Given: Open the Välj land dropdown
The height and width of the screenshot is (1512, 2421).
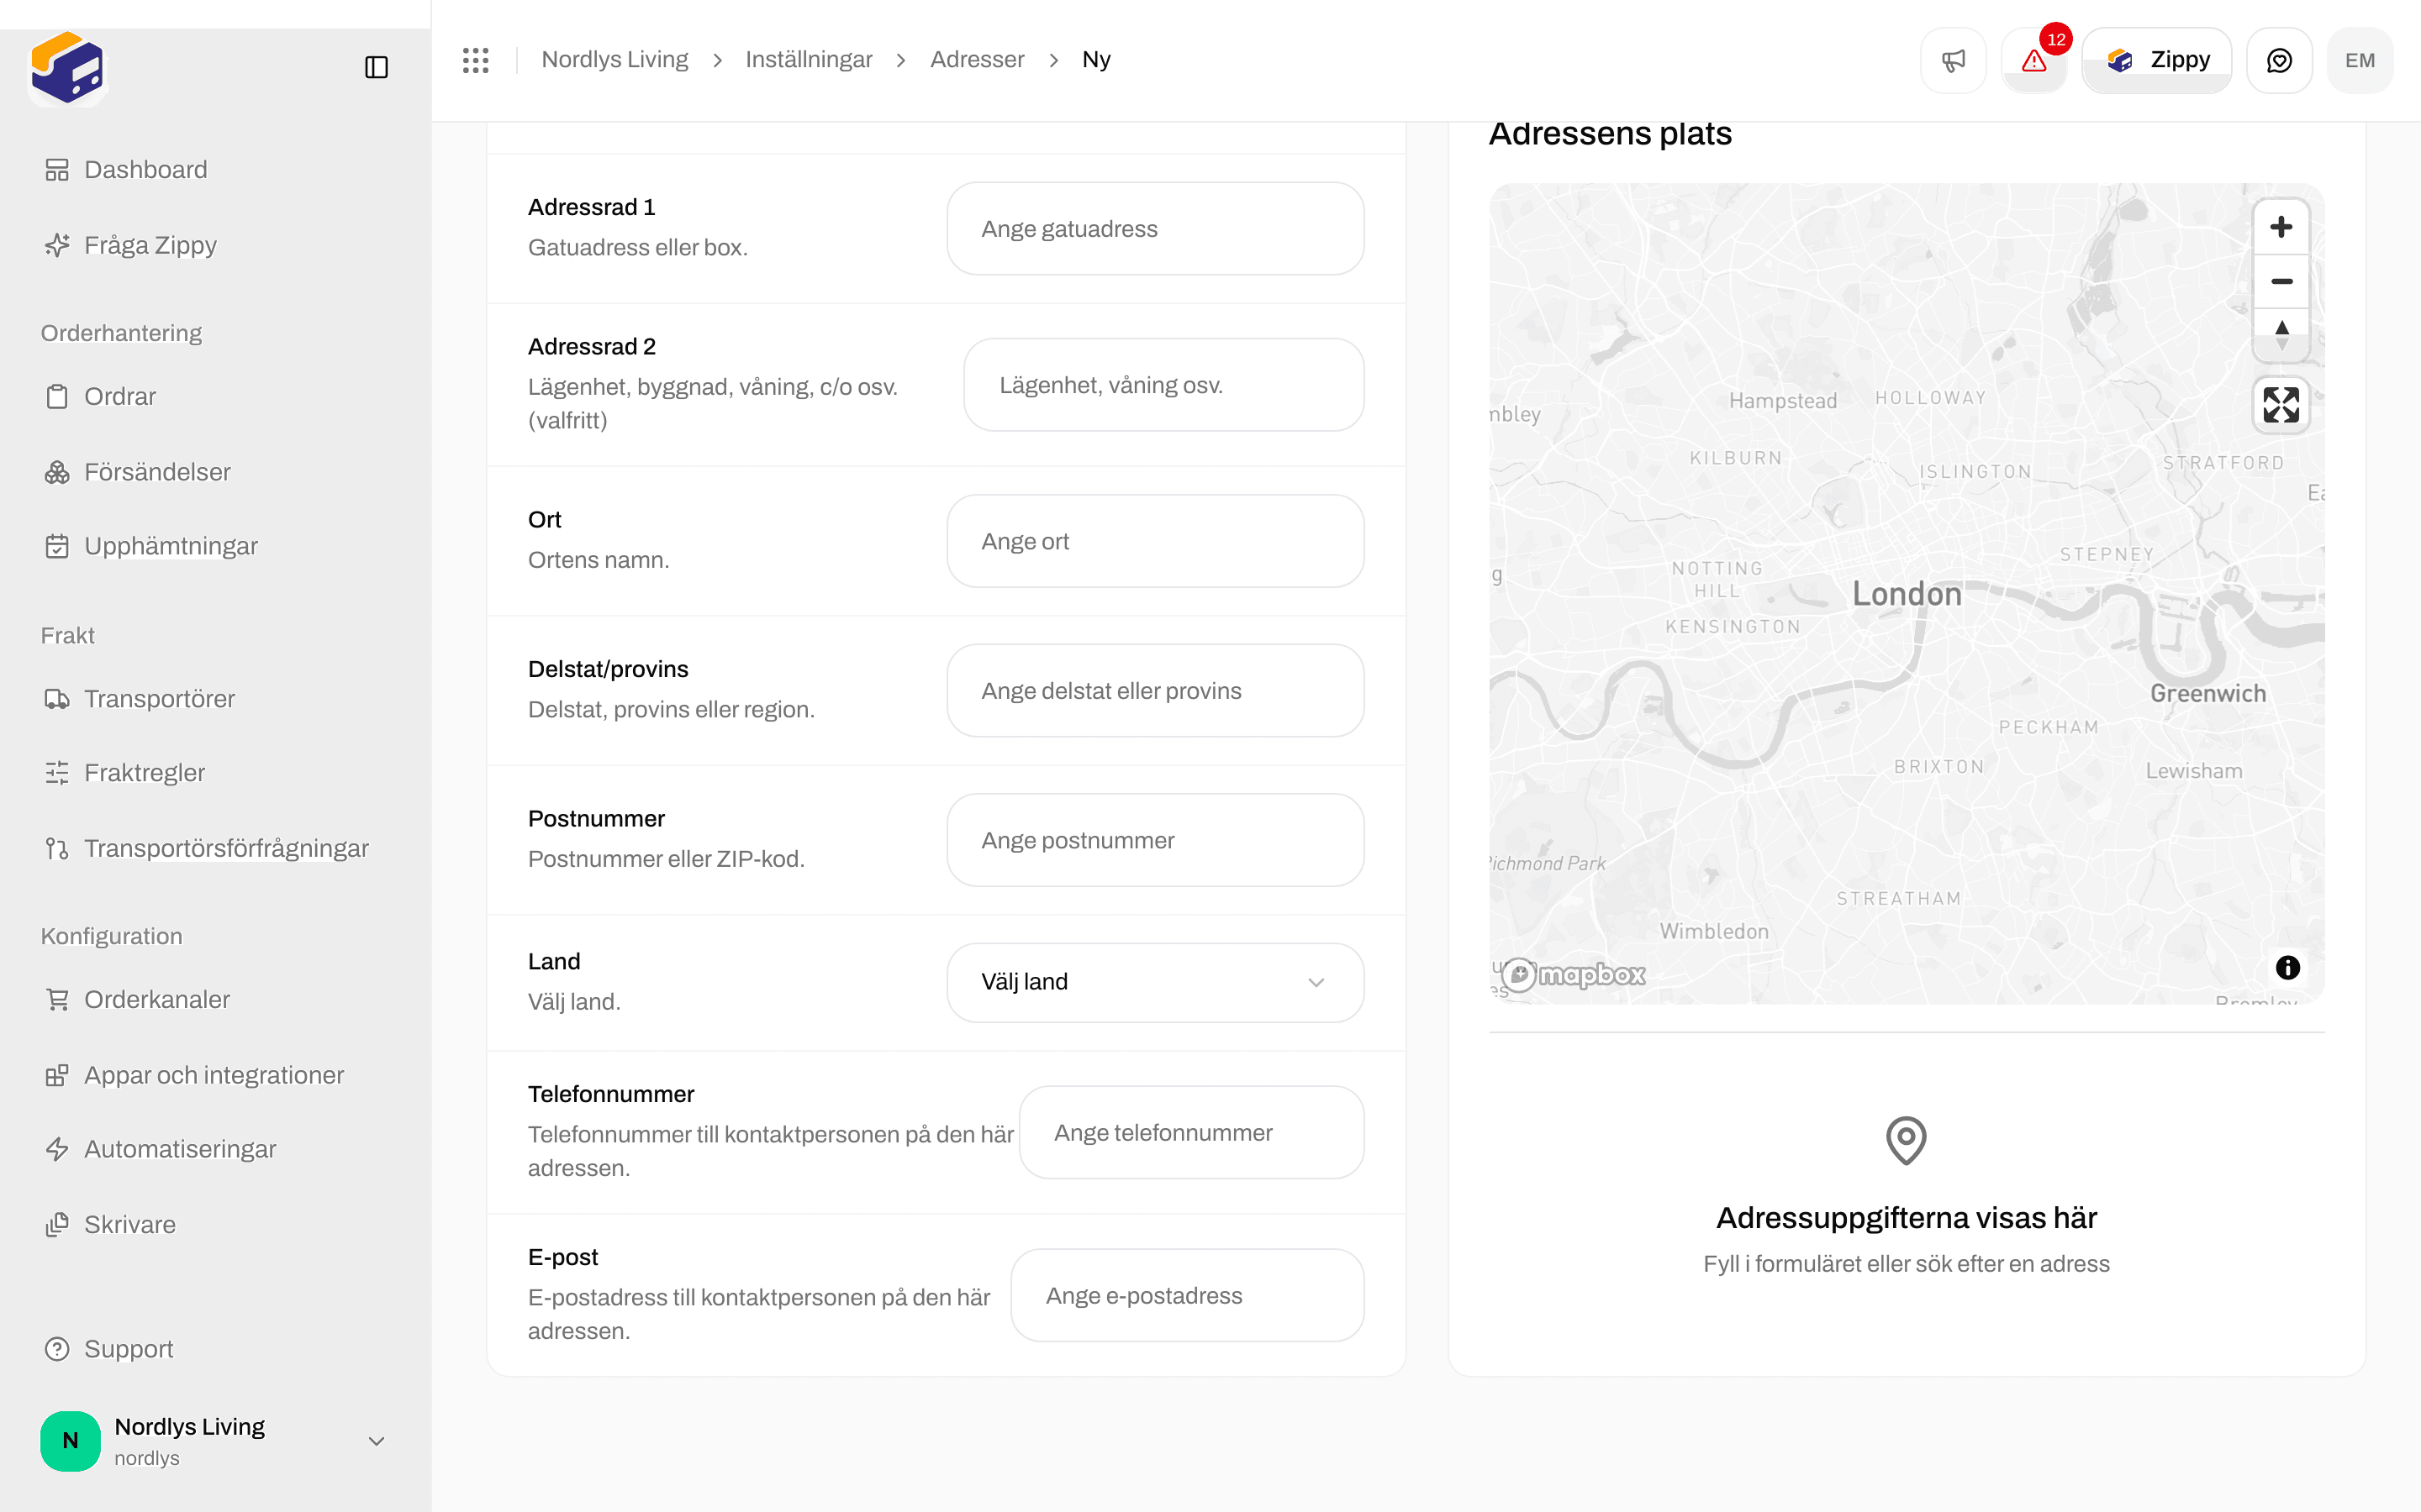Looking at the screenshot, I should (1156, 982).
